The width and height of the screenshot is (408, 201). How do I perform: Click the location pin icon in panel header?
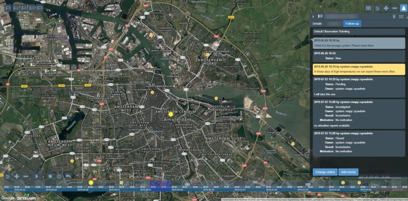click(394, 17)
